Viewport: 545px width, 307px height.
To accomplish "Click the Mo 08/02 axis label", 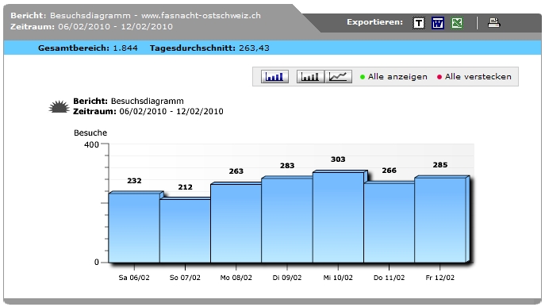I will [236, 278].
